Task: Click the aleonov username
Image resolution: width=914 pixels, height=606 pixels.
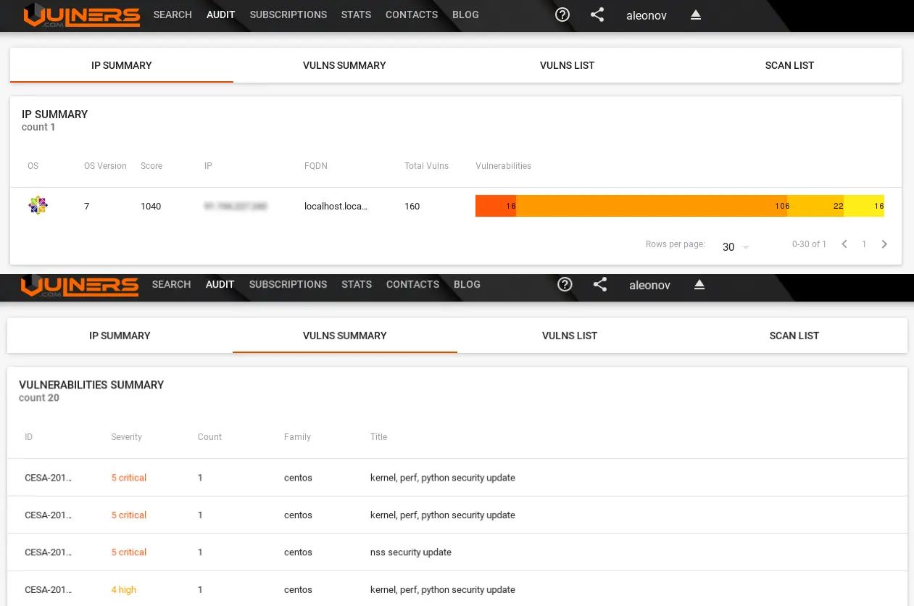Action: point(645,15)
